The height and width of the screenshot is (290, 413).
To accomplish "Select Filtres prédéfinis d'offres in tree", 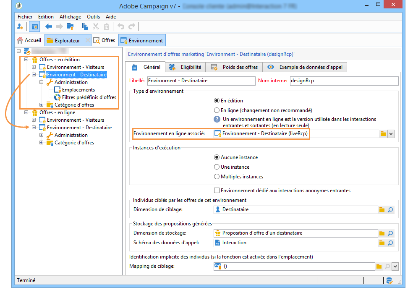I will pyautogui.click(x=89, y=97).
